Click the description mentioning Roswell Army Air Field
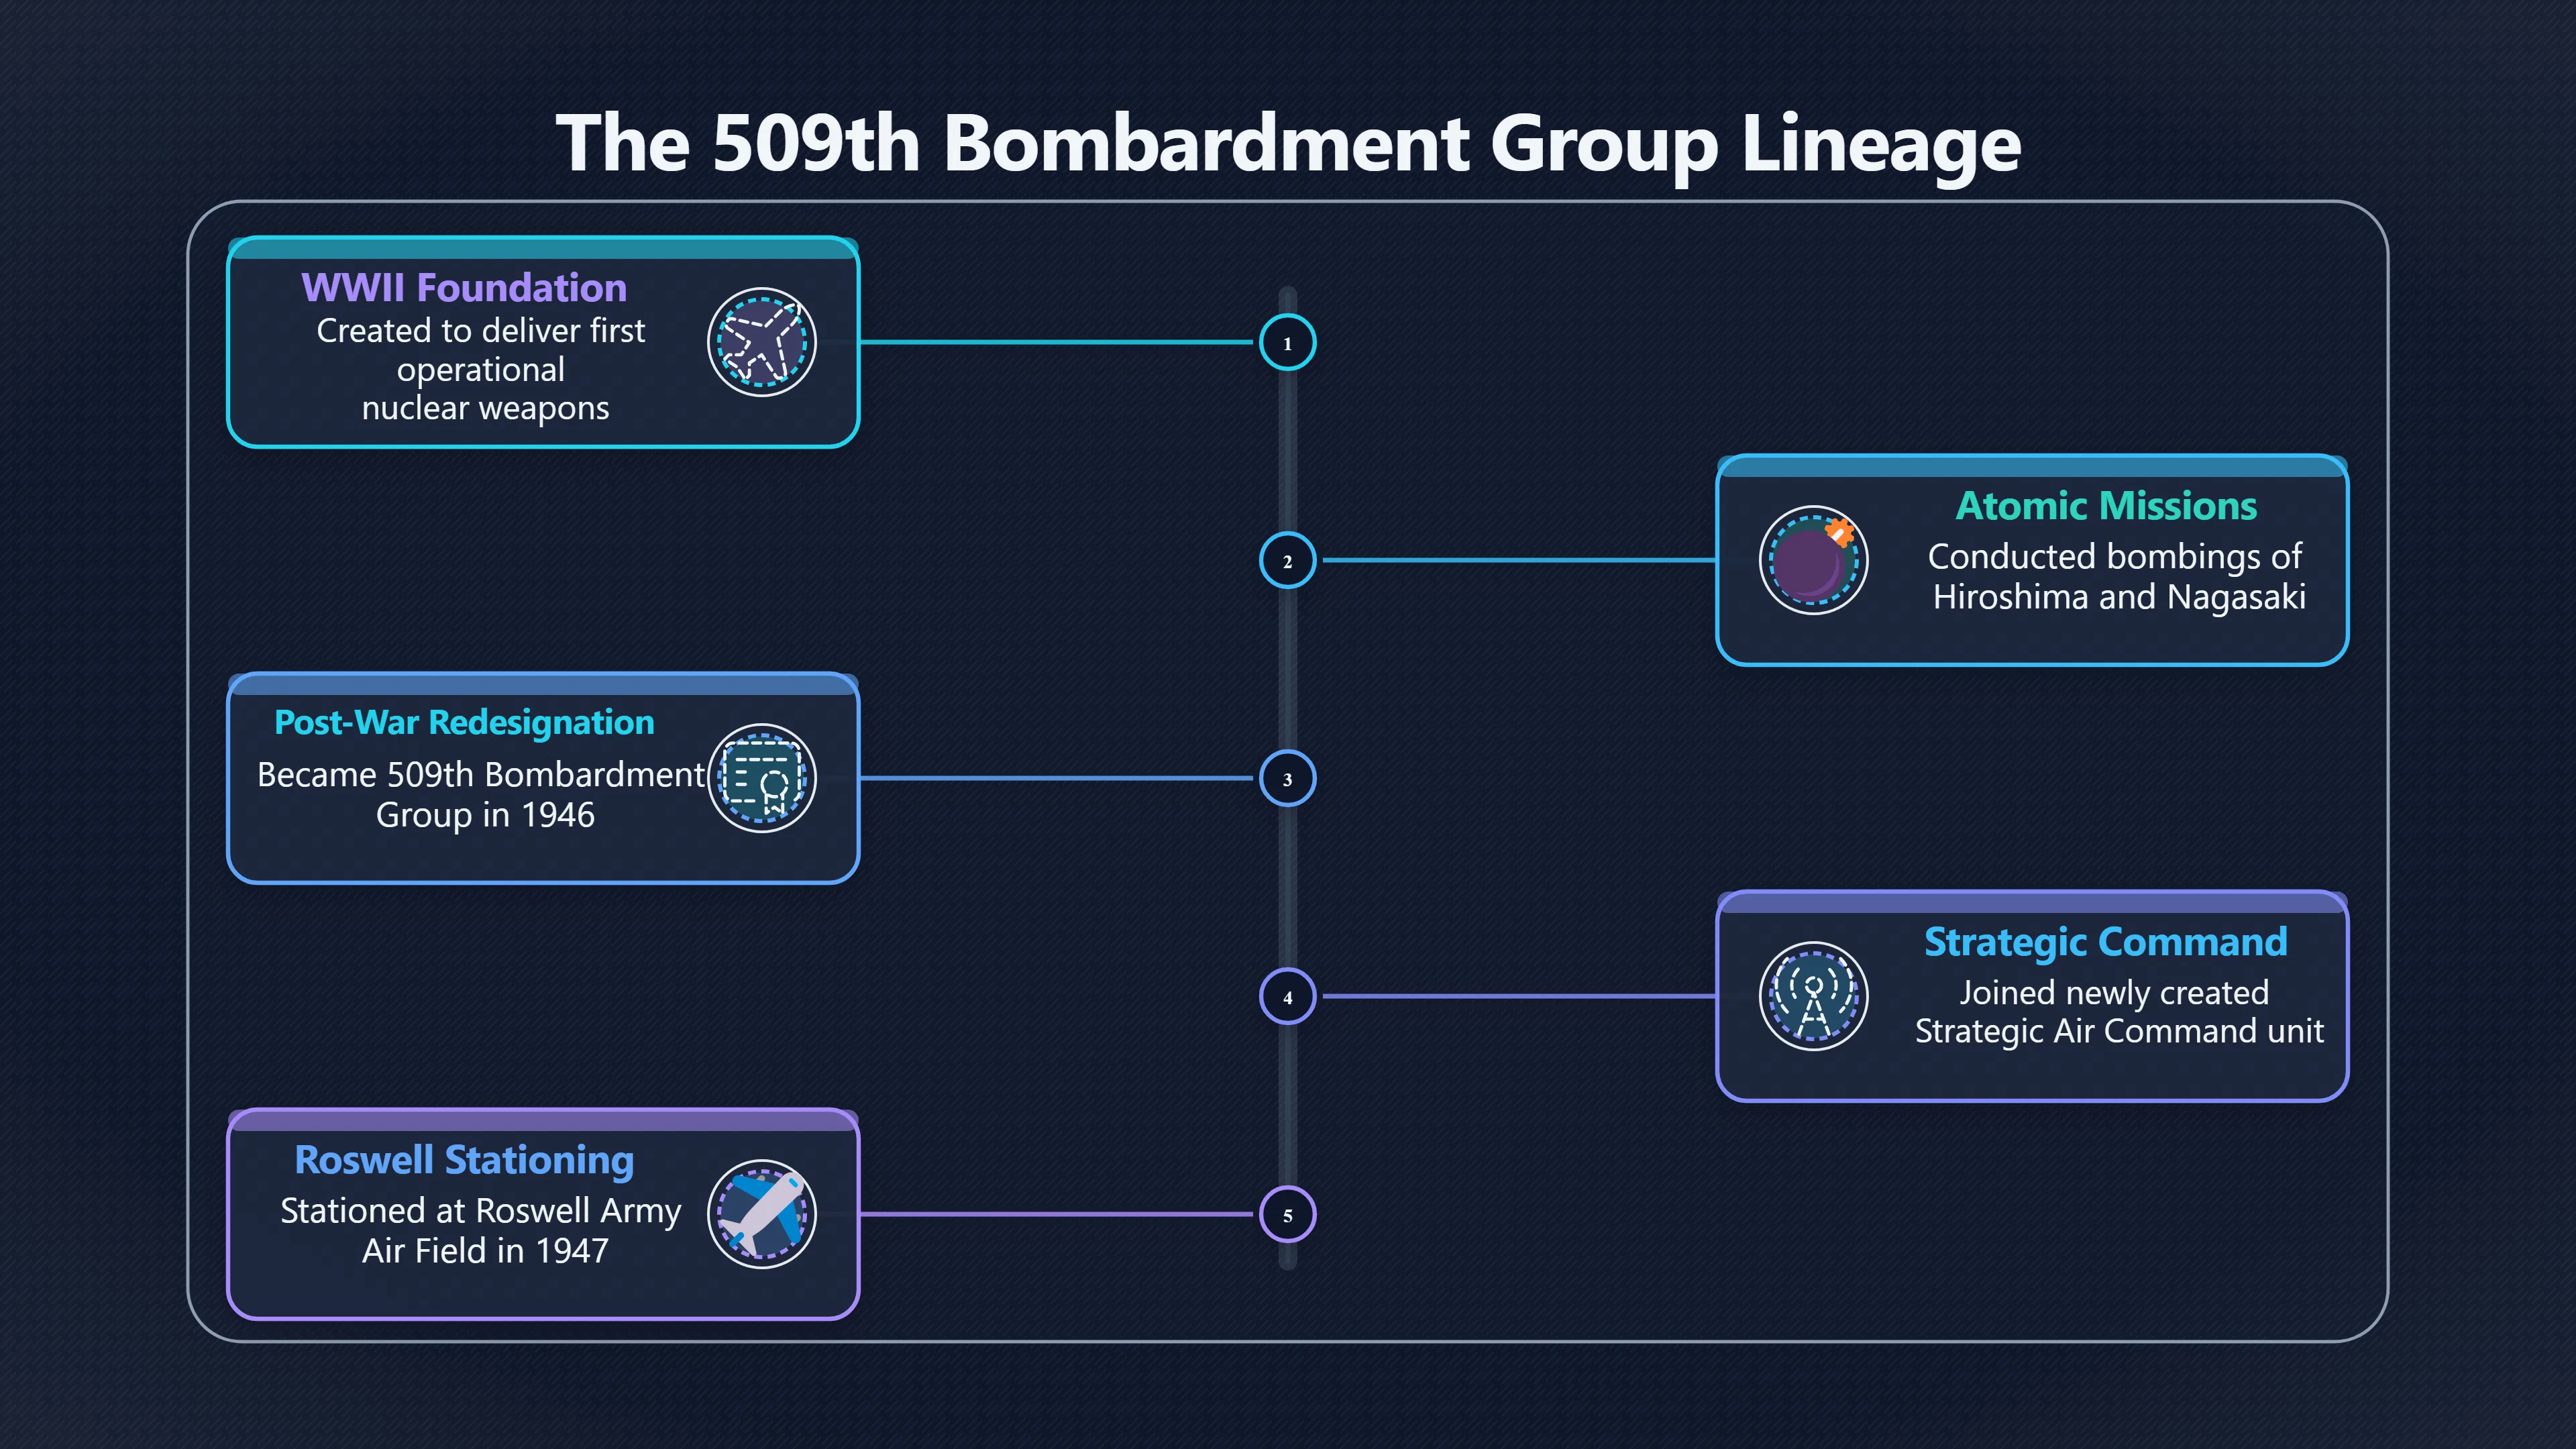 click(481, 1231)
